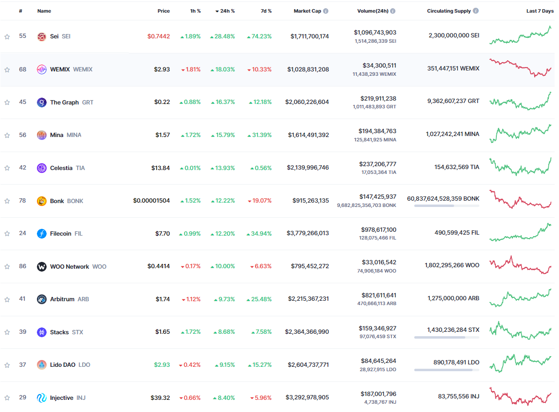Viewport: 559px width, 412px height.
Task: Toggle the Bonk watchlist star
Action: [7, 201]
